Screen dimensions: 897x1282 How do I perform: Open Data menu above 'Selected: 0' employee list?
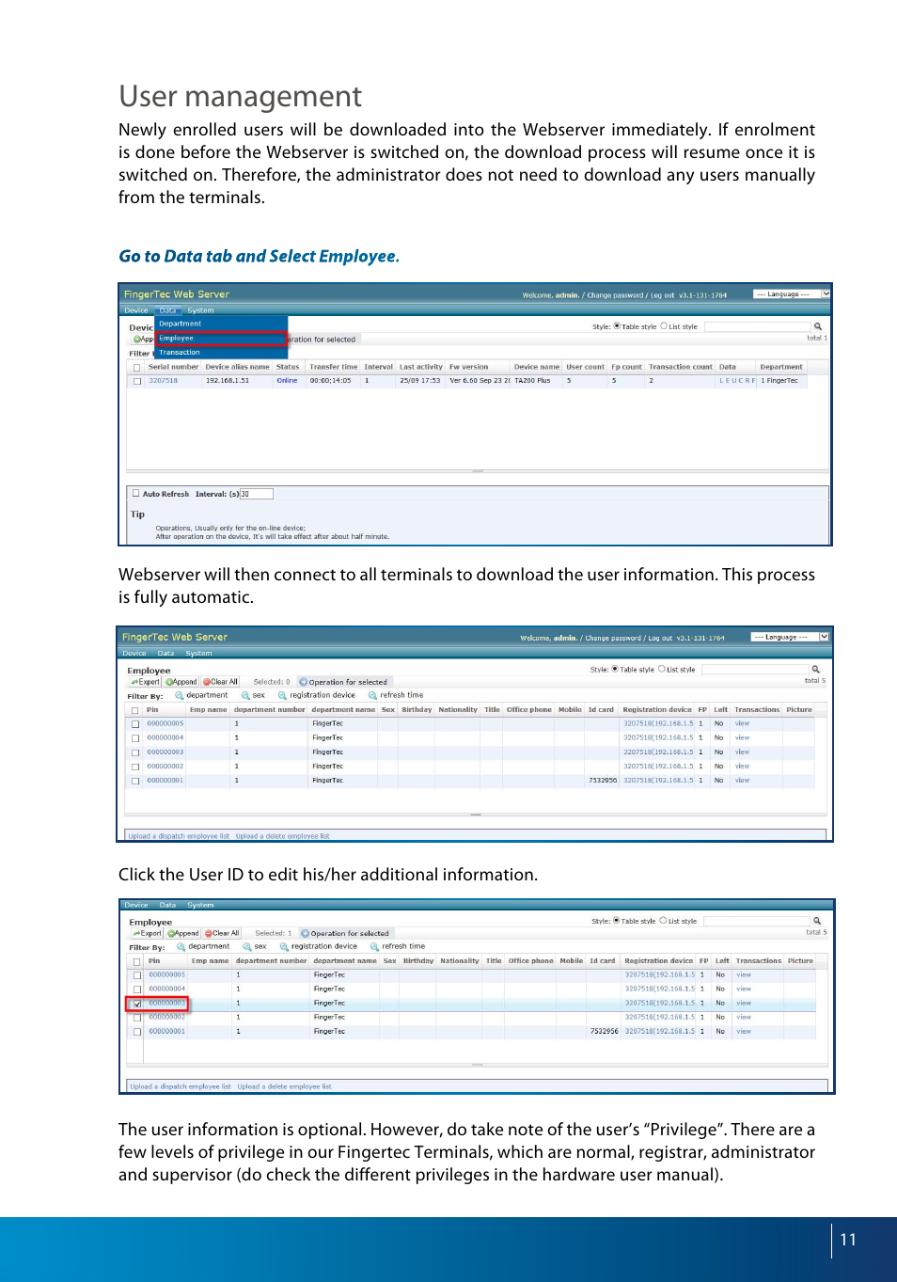coord(165,653)
